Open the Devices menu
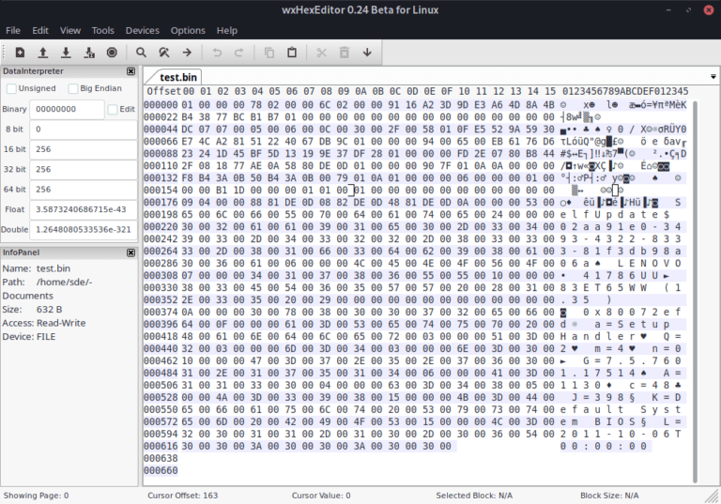 [142, 30]
